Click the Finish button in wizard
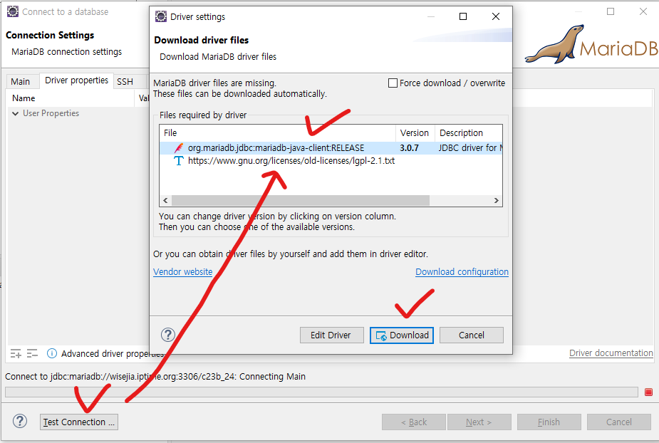 (549, 422)
